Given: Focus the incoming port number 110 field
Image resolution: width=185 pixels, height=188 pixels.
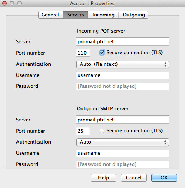Looking at the screenshot, I should [x=83, y=53].
